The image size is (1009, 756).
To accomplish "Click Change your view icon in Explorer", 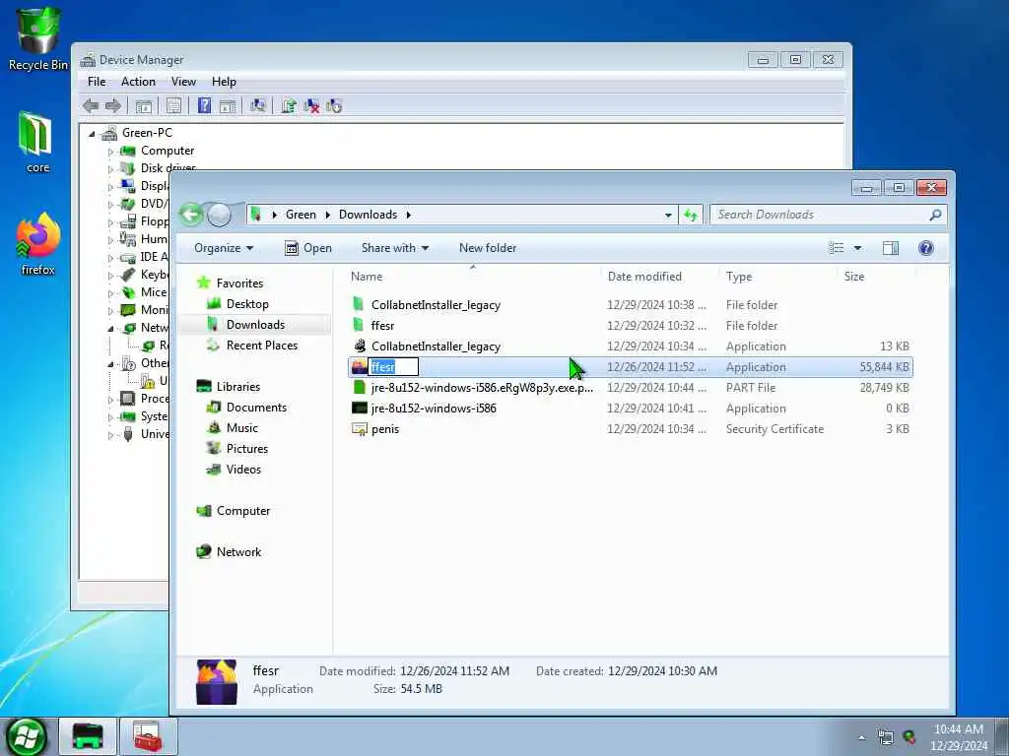I will (837, 248).
